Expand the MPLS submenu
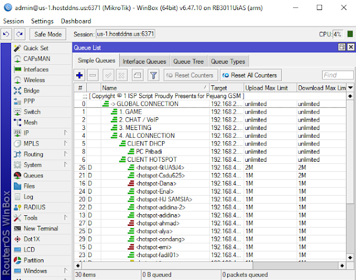The width and height of the screenshot is (356, 280). 66,143
